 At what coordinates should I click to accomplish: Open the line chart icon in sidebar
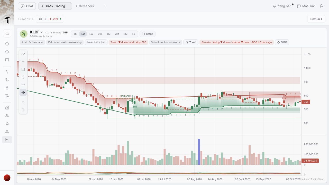(7, 140)
